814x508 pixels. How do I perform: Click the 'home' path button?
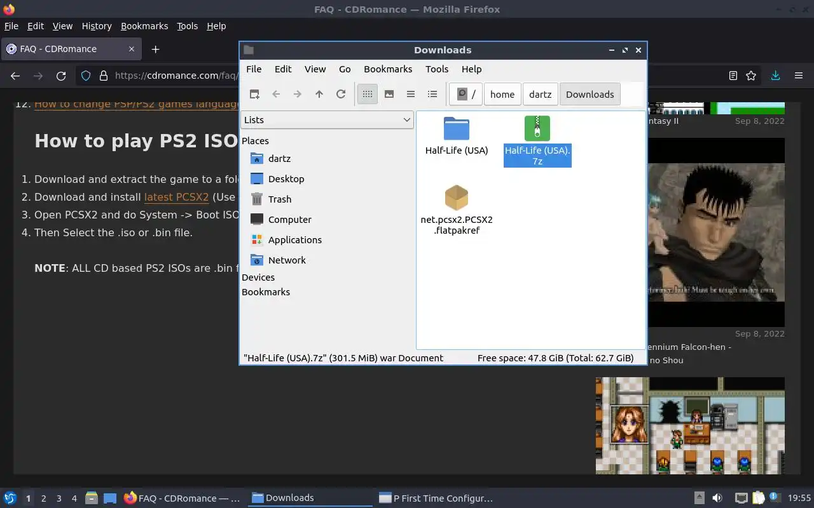pos(502,94)
